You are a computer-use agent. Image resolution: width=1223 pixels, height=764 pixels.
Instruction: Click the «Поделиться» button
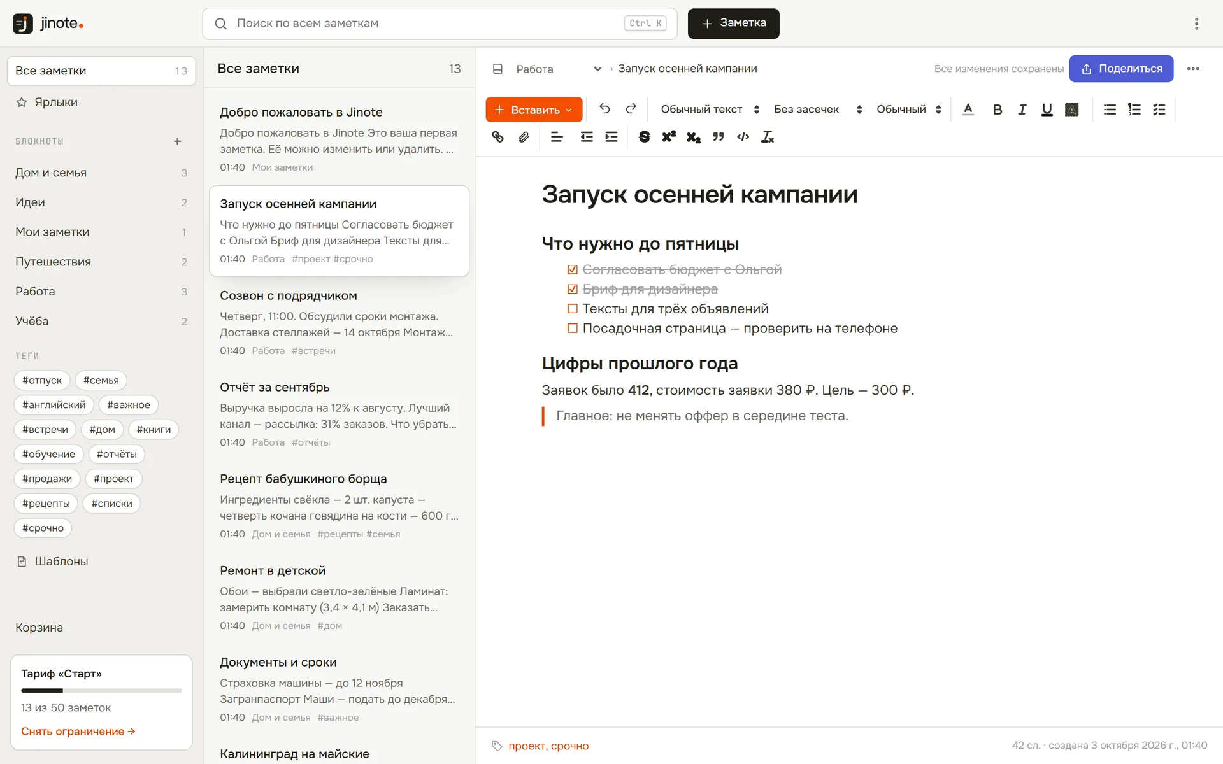[x=1121, y=69]
